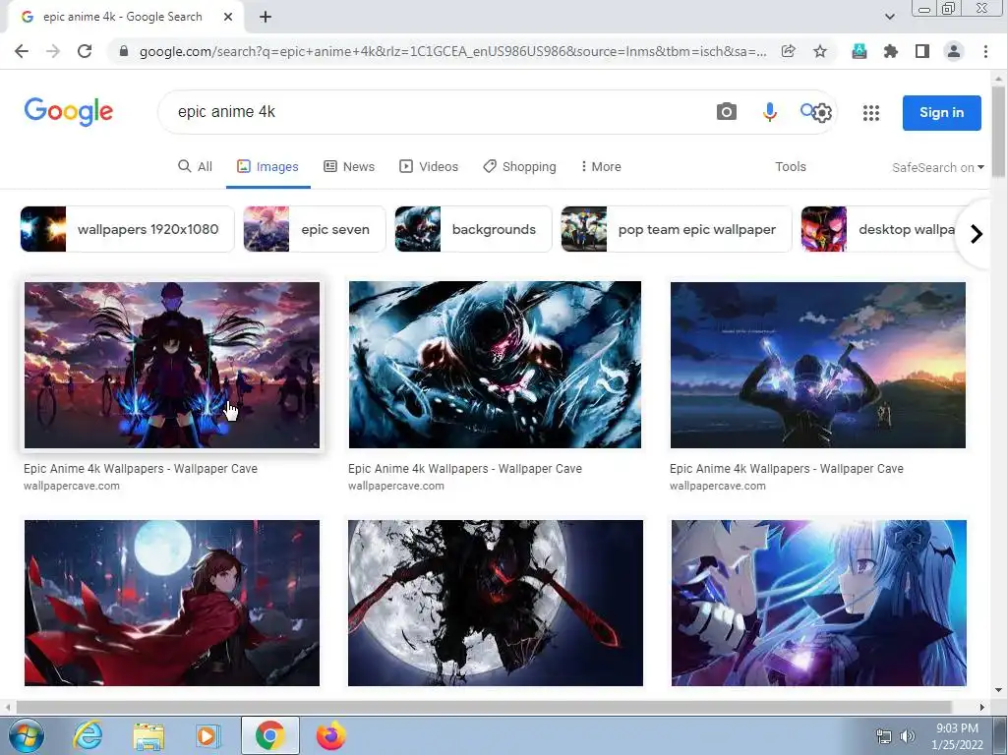Click the vertical scrollbar thumb
The width and height of the screenshot is (1007, 755).
click(x=998, y=132)
